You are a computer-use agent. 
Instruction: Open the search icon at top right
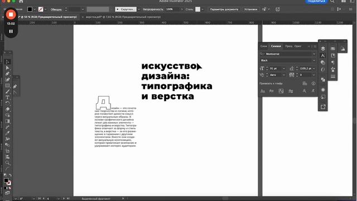pyautogui.click(x=332, y=1)
